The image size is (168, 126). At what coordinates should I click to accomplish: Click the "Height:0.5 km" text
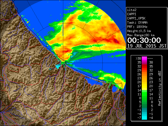(139, 31)
